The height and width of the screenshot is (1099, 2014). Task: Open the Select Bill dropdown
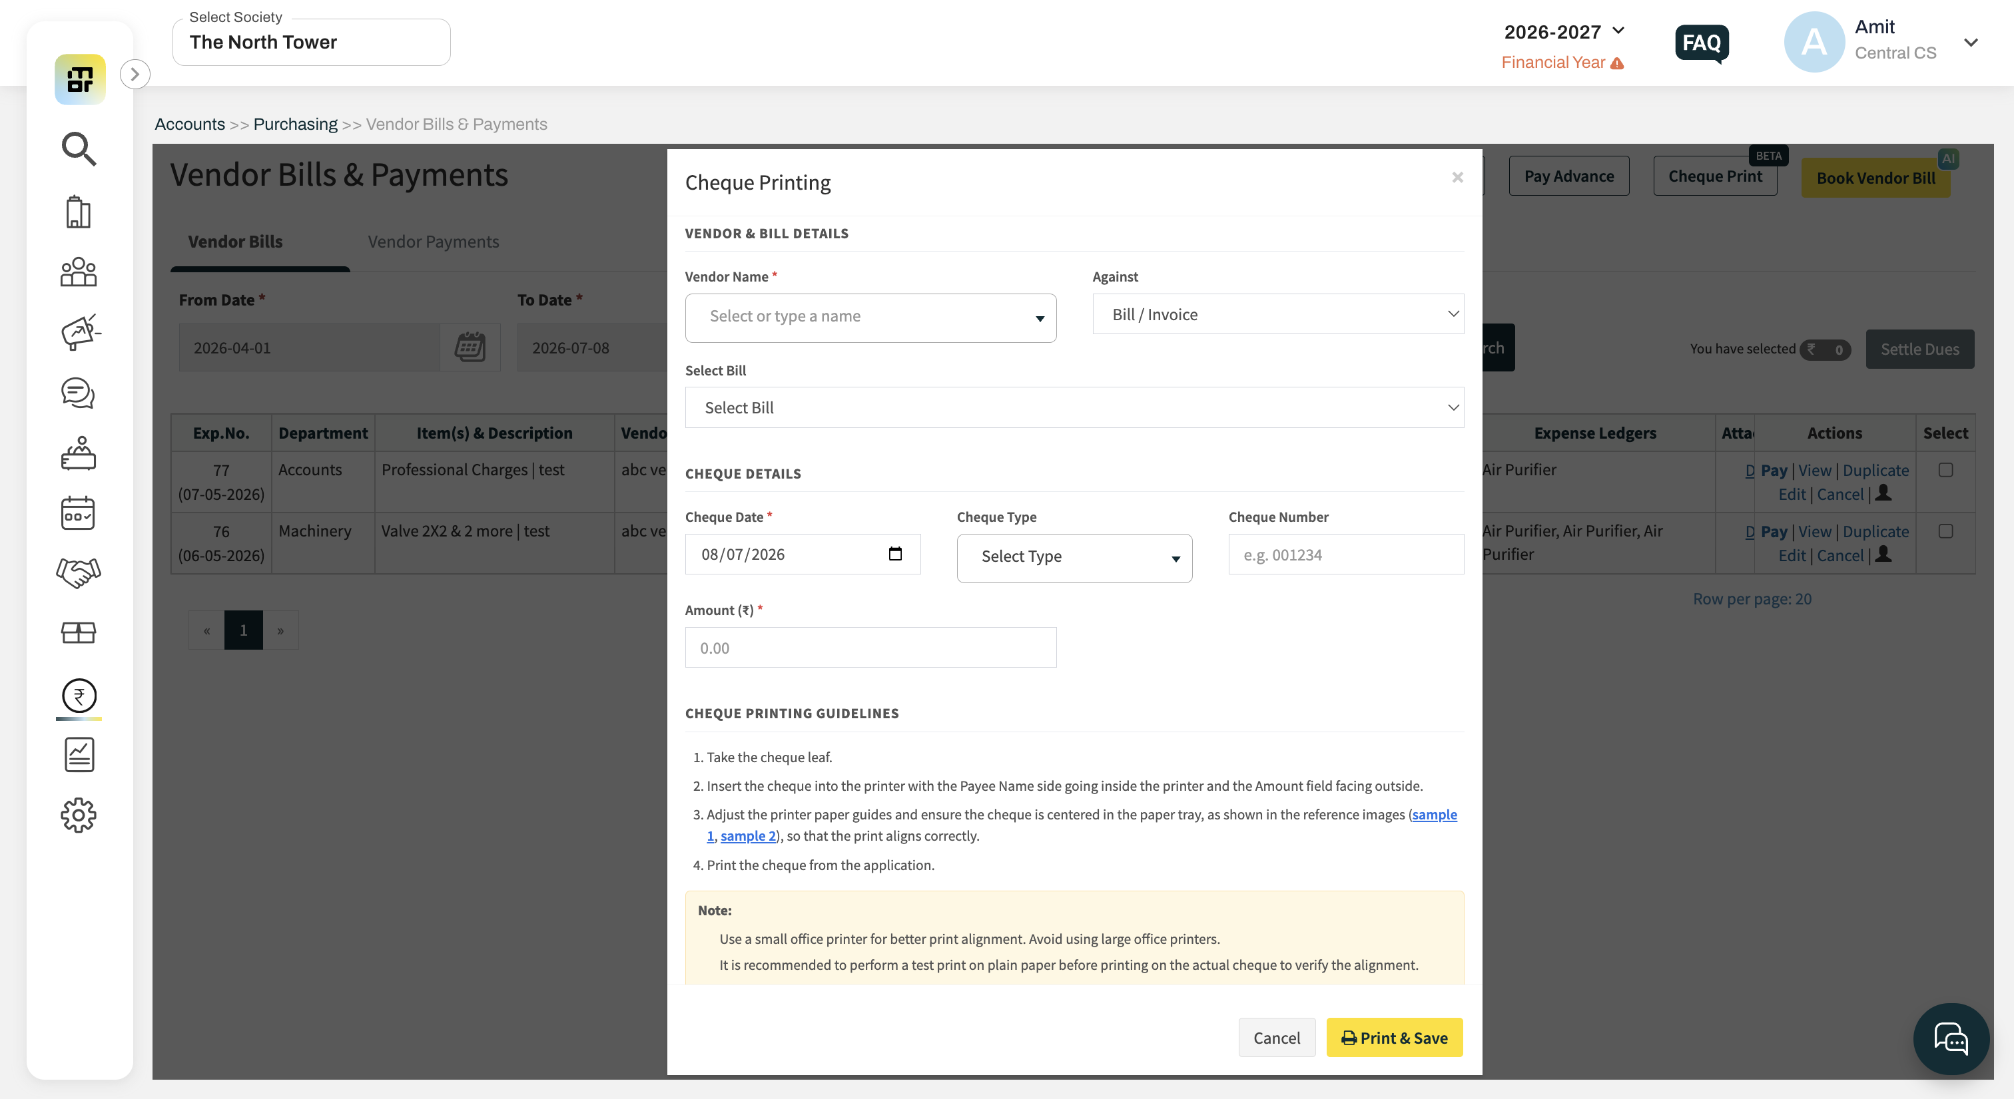(1074, 407)
